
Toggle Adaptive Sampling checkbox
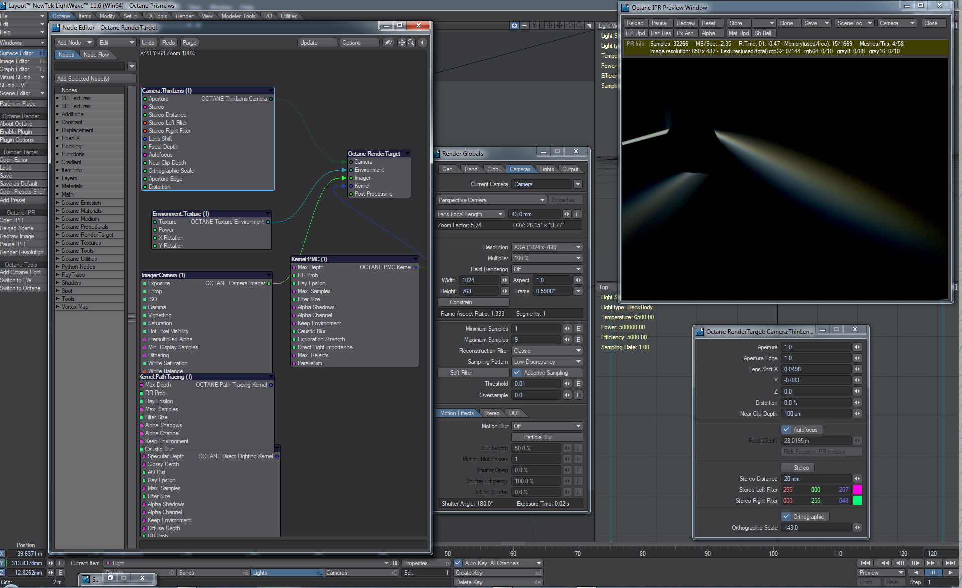click(517, 373)
